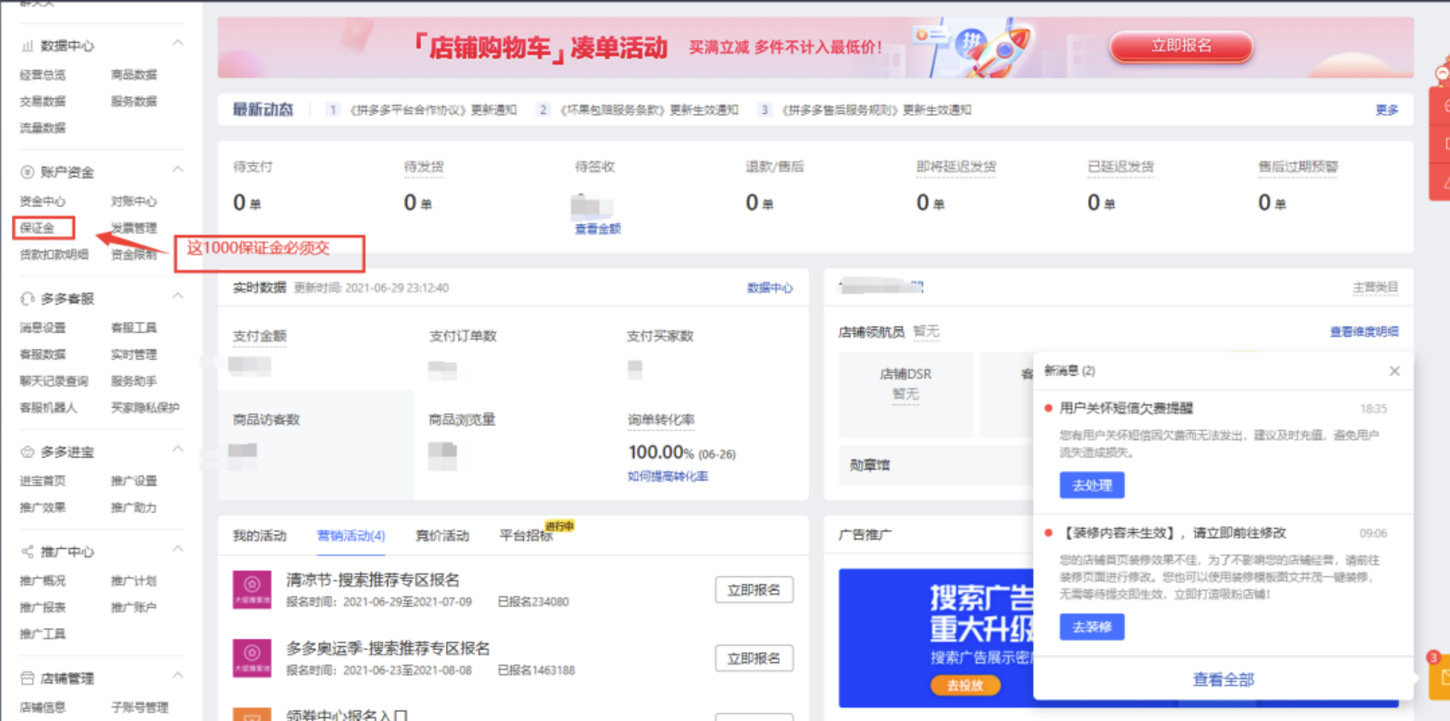Click the 搜索广告重大升级 banner
1450x721 pixels.
[x=936, y=638]
